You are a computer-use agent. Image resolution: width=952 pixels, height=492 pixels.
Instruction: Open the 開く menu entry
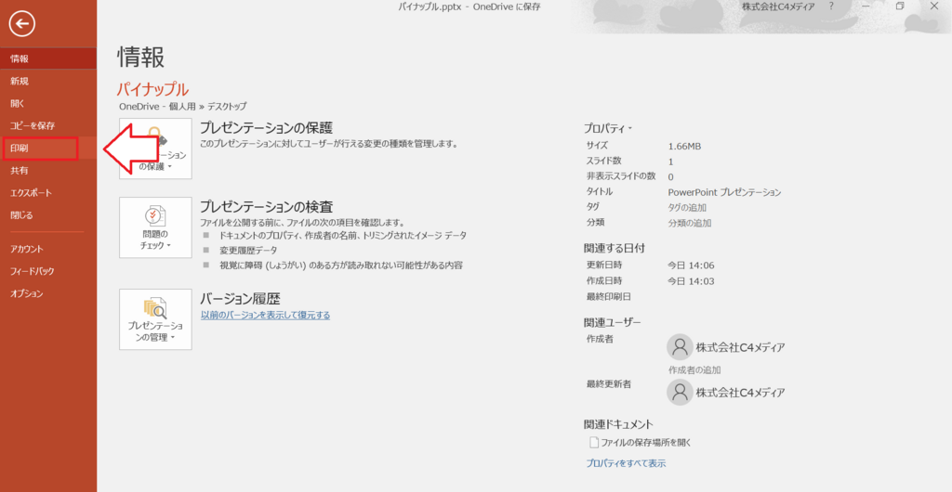tap(48, 104)
